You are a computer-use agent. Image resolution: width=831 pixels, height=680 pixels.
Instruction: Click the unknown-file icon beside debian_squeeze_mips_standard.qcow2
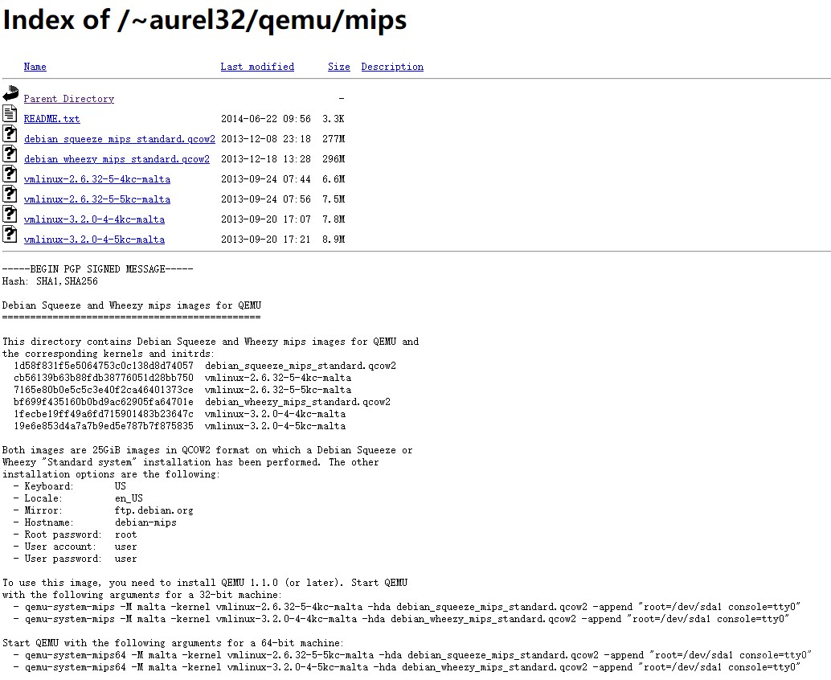10,133
